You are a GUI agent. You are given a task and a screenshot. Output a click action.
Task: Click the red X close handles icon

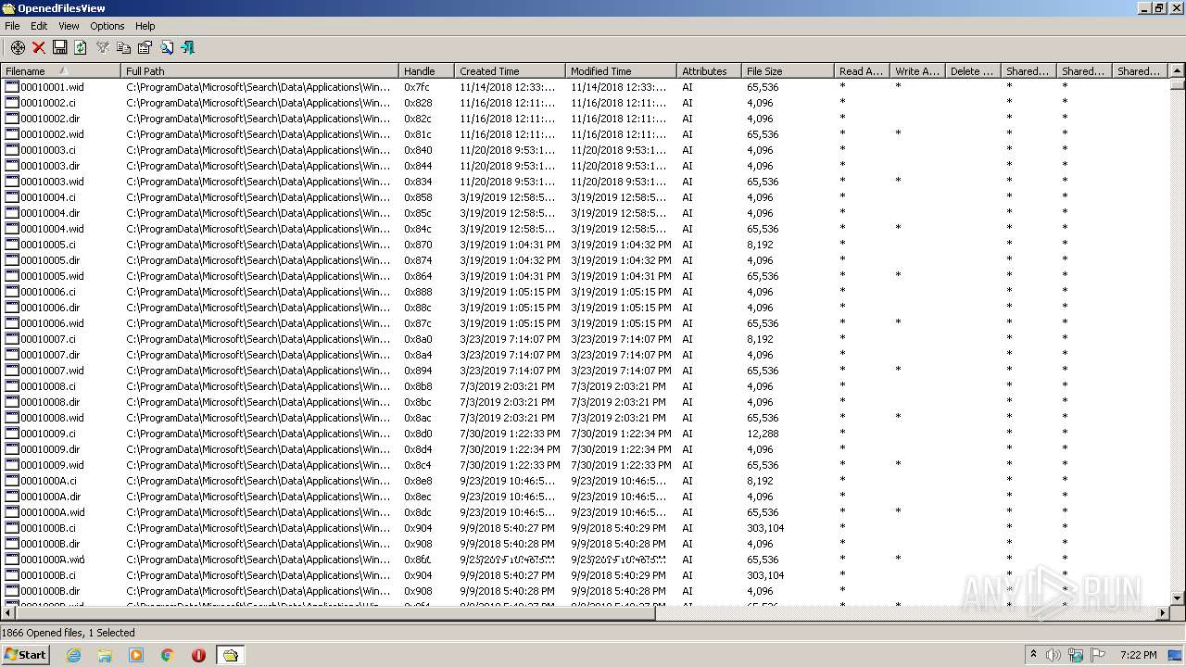point(39,47)
